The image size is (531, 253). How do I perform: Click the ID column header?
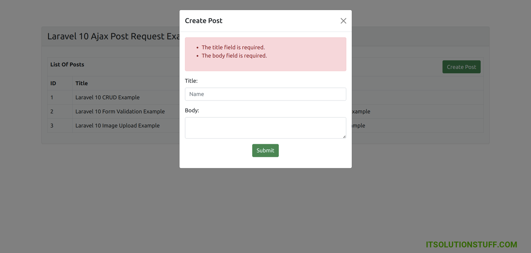coord(53,84)
